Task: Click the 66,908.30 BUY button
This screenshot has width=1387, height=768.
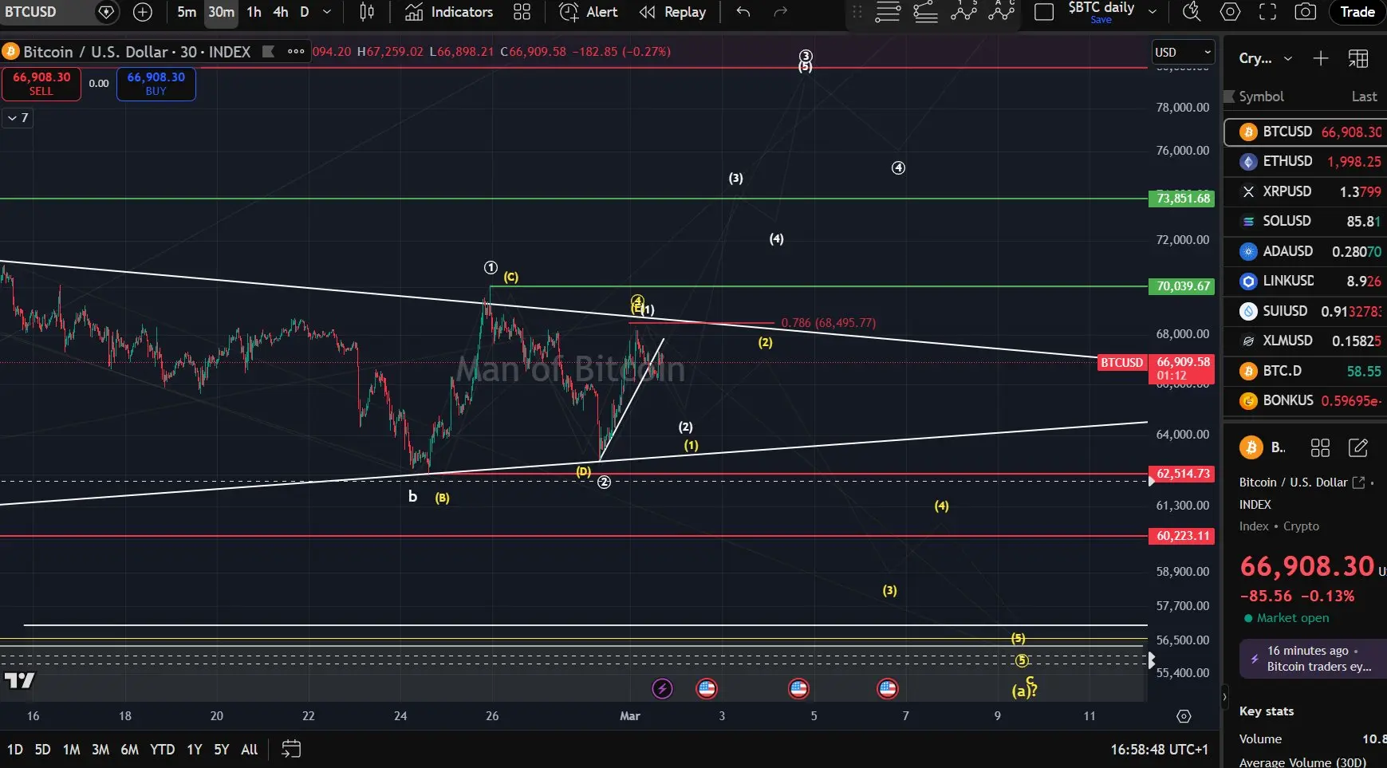Action: click(x=156, y=83)
